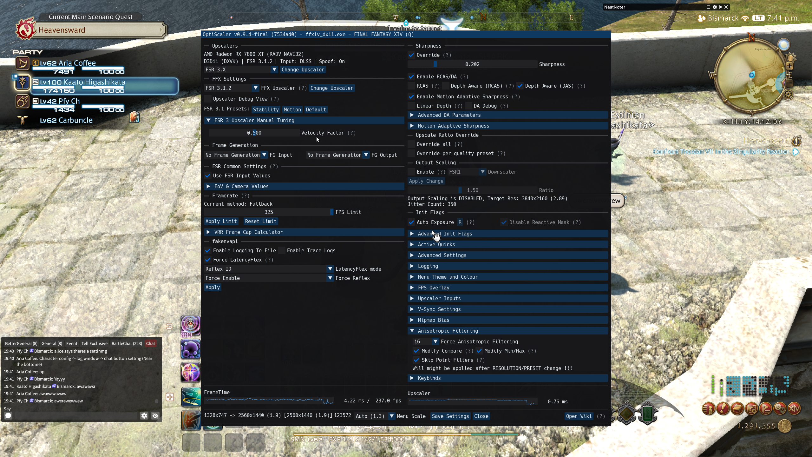Open minimap settings gear
The width and height of the screenshot is (812, 457).
tap(789, 94)
